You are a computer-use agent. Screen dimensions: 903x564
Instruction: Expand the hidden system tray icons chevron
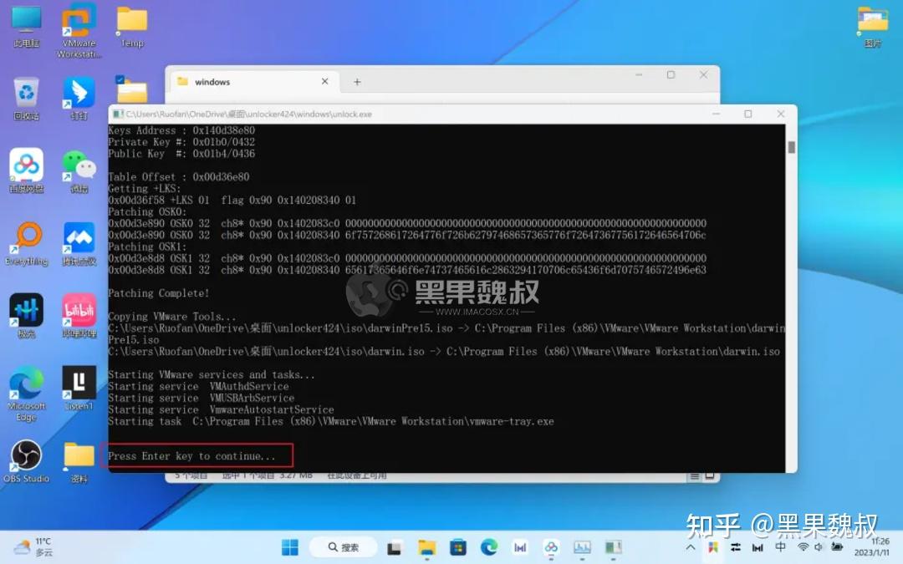click(x=689, y=547)
